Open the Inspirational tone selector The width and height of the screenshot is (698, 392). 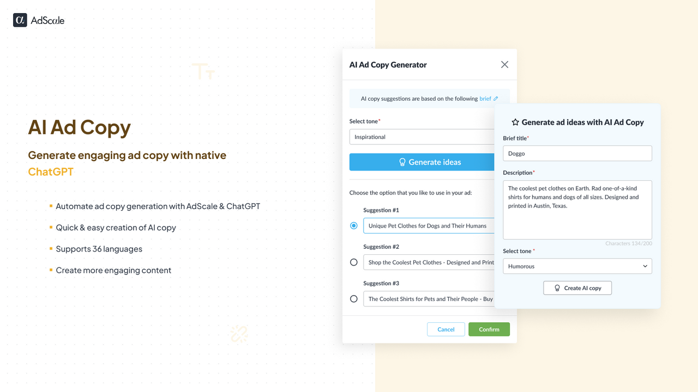[422, 137]
